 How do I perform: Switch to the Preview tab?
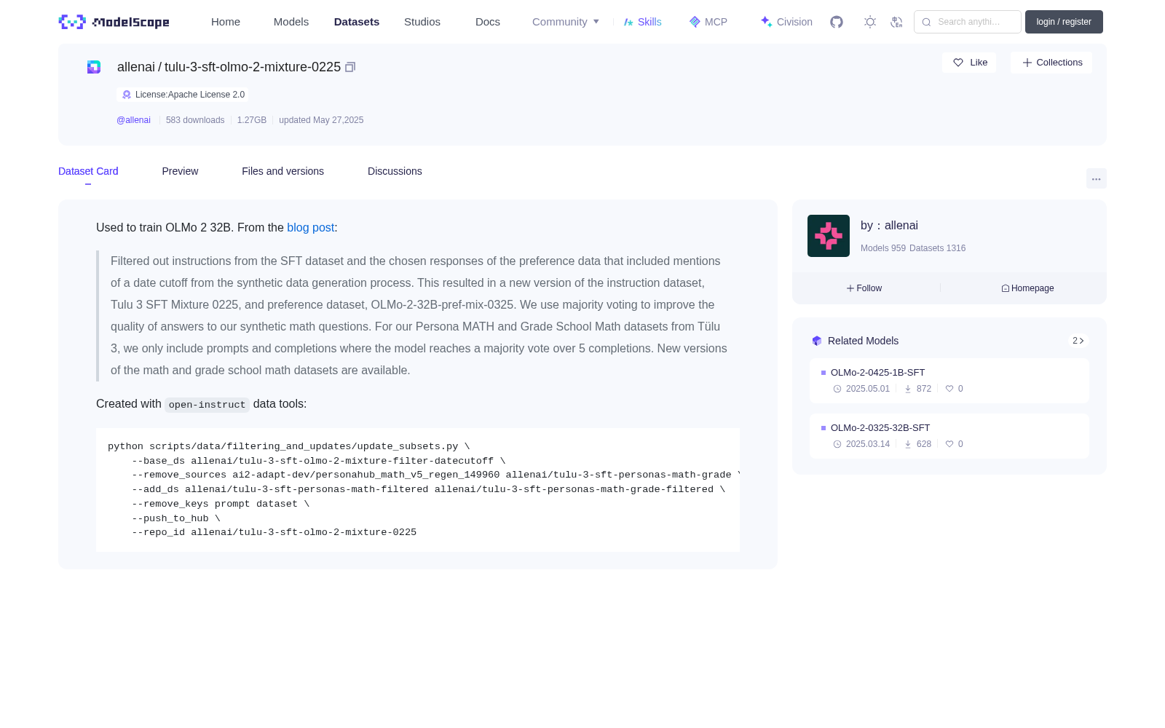coord(180,171)
